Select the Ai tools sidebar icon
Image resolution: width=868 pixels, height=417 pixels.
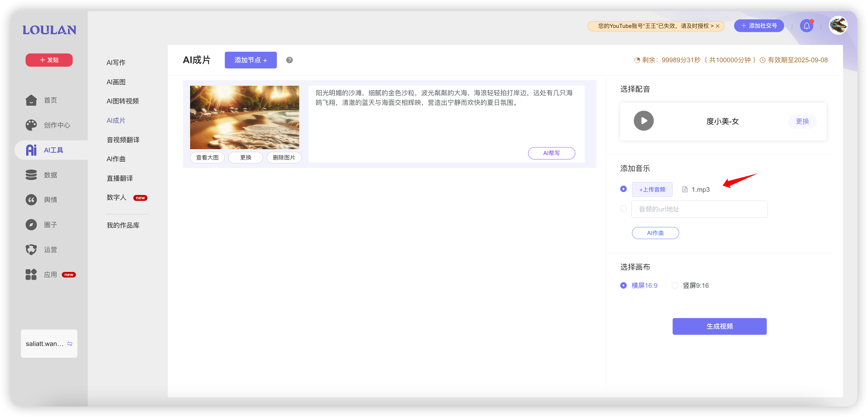pyautogui.click(x=31, y=150)
